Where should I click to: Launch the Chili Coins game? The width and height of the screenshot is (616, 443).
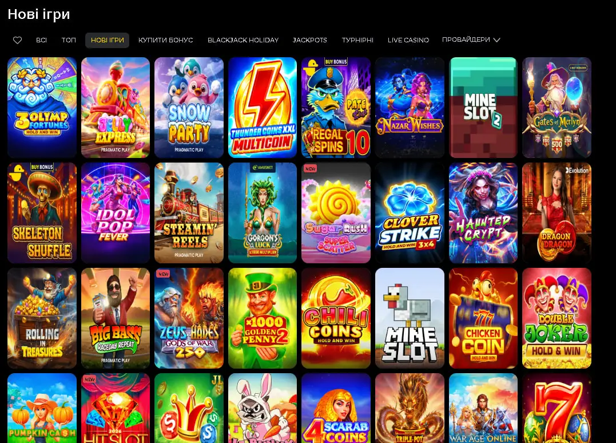(336, 318)
